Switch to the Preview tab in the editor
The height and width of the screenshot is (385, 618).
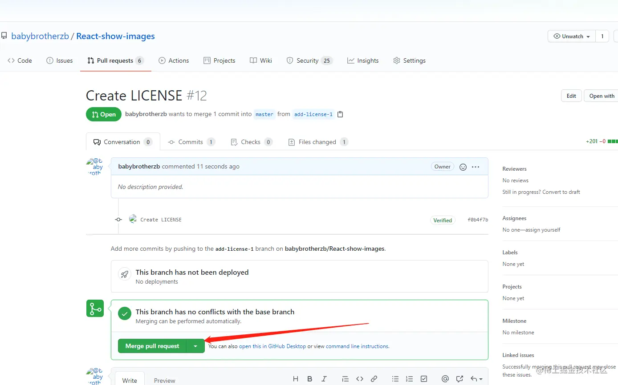click(165, 380)
